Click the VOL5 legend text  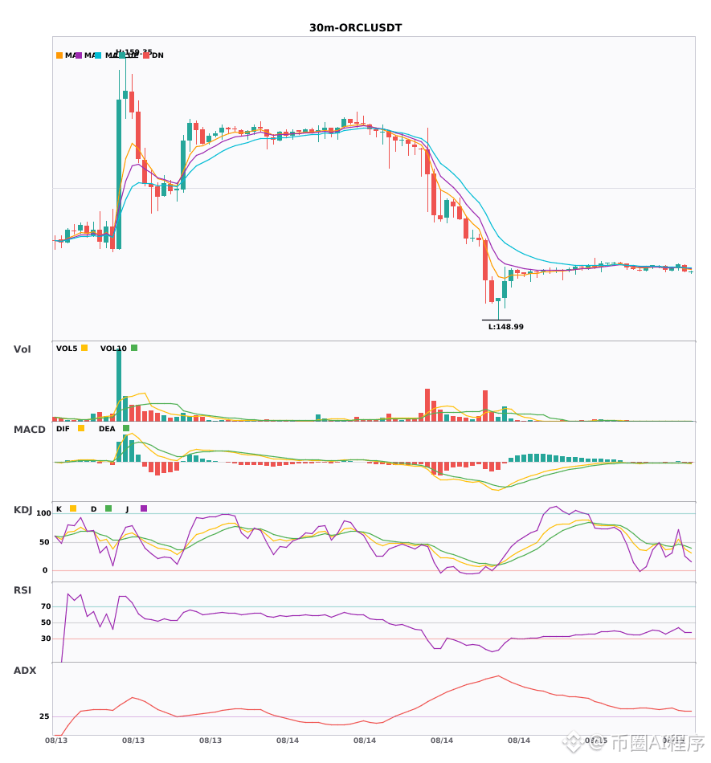67,349
